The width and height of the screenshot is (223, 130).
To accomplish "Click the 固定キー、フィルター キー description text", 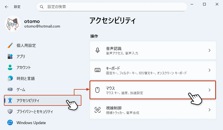I will (x=146, y=73).
